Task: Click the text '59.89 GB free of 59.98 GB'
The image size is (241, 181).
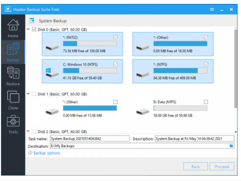Action: (173, 115)
